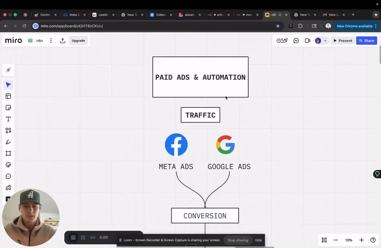Viewport: 381px width, 248px height.
Task: Click Stop sharing in Loom bar
Action: [x=238, y=240]
